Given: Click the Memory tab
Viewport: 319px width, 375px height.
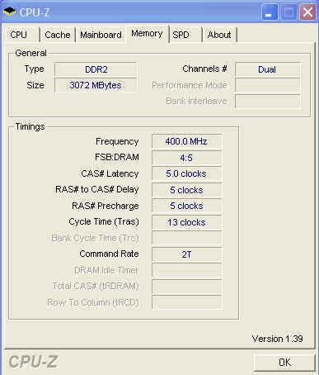Looking at the screenshot, I should (147, 34).
